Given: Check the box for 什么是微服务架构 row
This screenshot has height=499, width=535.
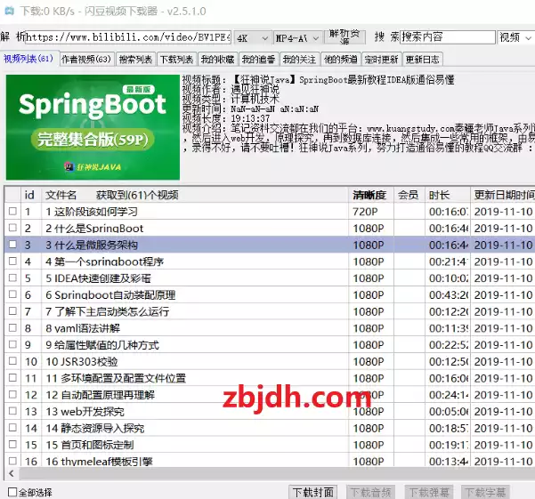Looking at the screenshot, I should [x=12, y=244].
